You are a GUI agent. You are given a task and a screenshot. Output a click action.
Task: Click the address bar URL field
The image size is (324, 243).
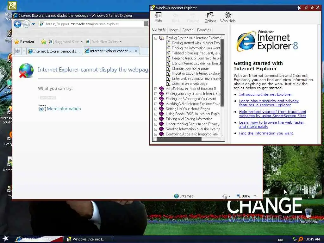tap(91, 24)
